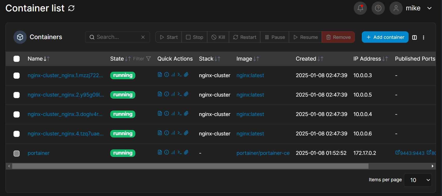Open the table columns settings icon
Viewport: 442px width, 196px height.
(x=414, y=38)
